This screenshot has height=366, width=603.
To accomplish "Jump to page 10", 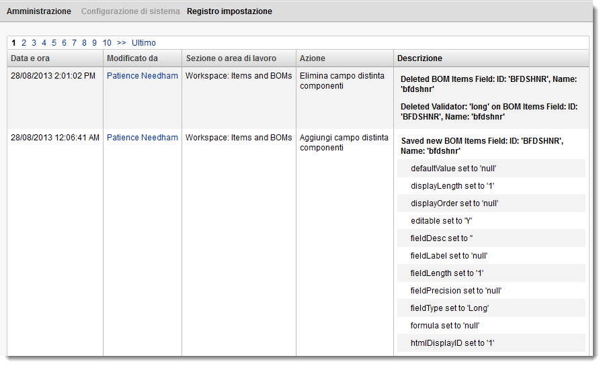I will 107,43.
